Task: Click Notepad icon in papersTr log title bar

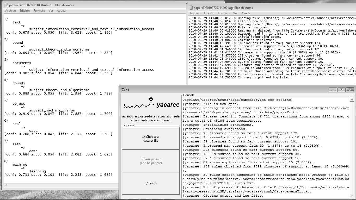Action: click(x=191, y=8)
